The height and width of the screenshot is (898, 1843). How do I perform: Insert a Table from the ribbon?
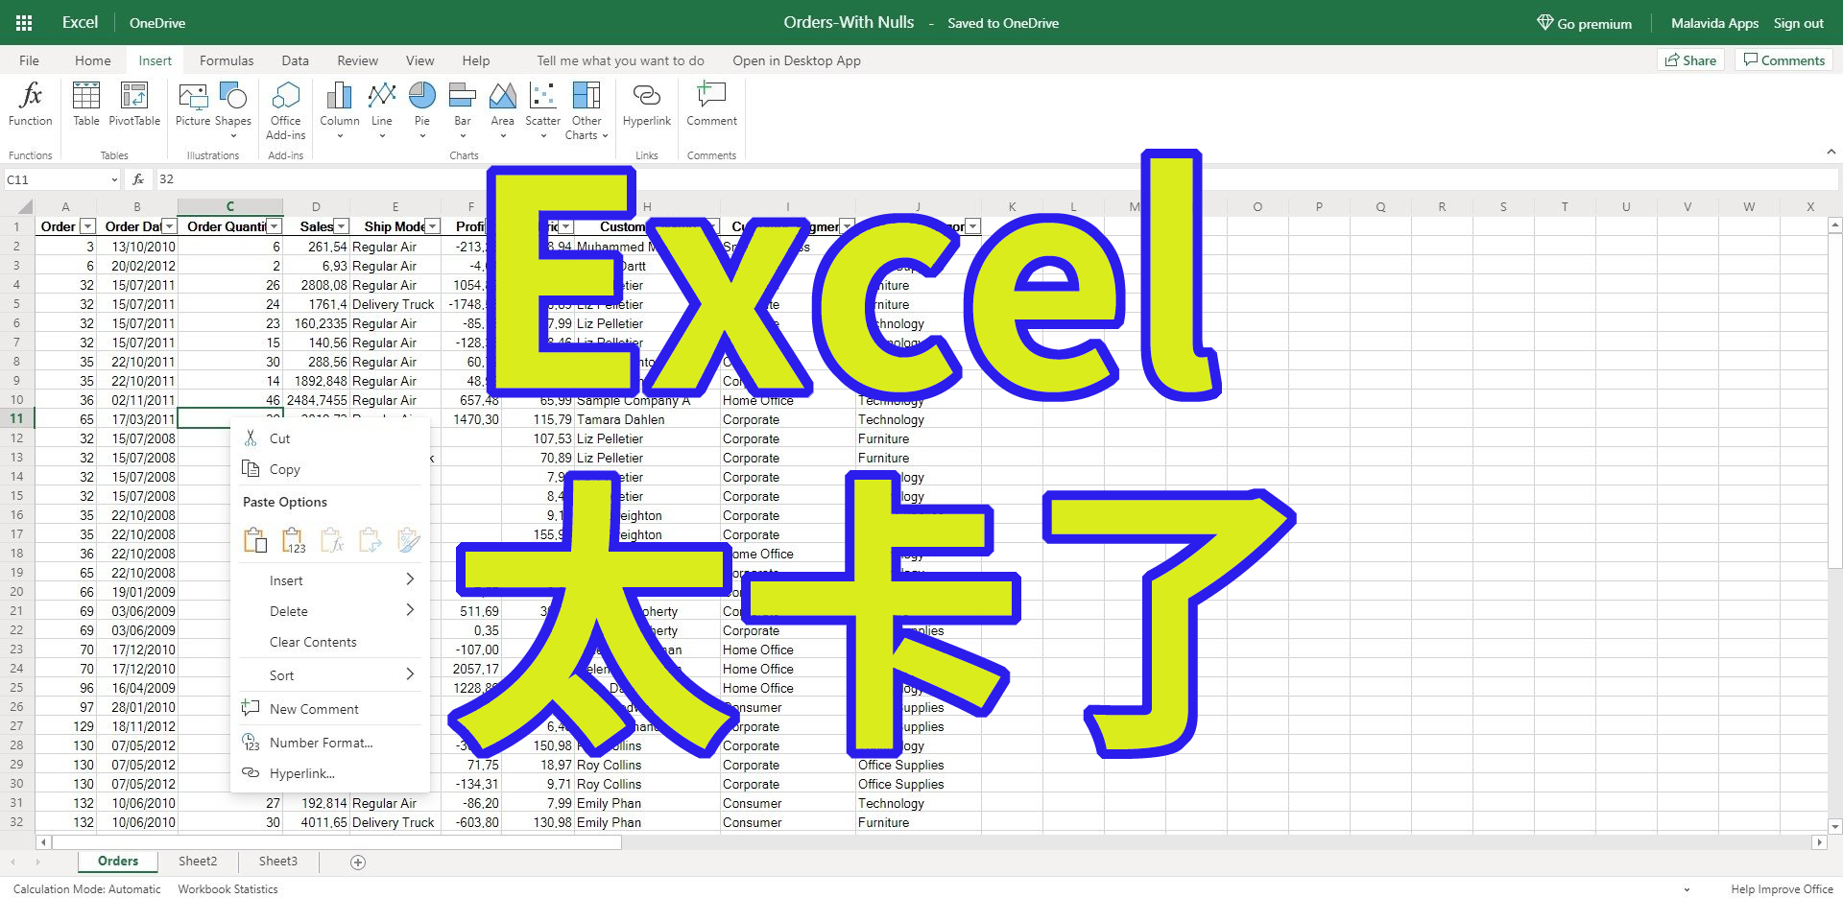click(86, 105)
